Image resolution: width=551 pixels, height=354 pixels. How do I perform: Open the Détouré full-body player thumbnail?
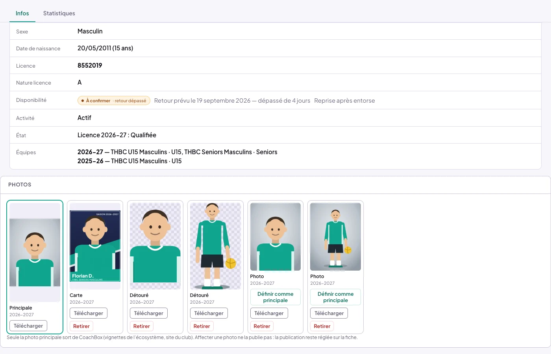(215, 246)
